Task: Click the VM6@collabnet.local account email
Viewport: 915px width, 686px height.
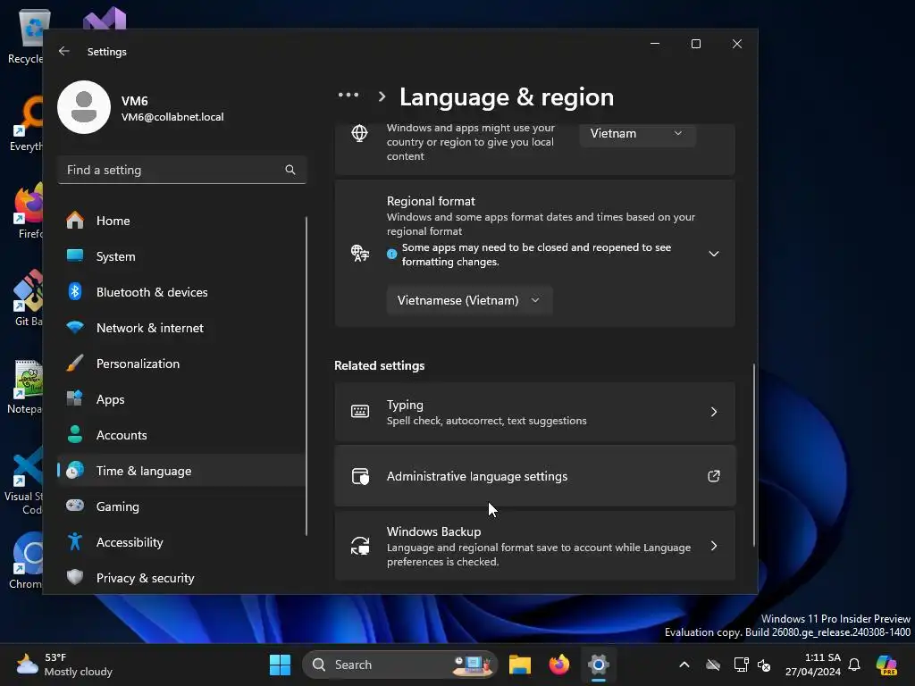Action: point(172,117)
